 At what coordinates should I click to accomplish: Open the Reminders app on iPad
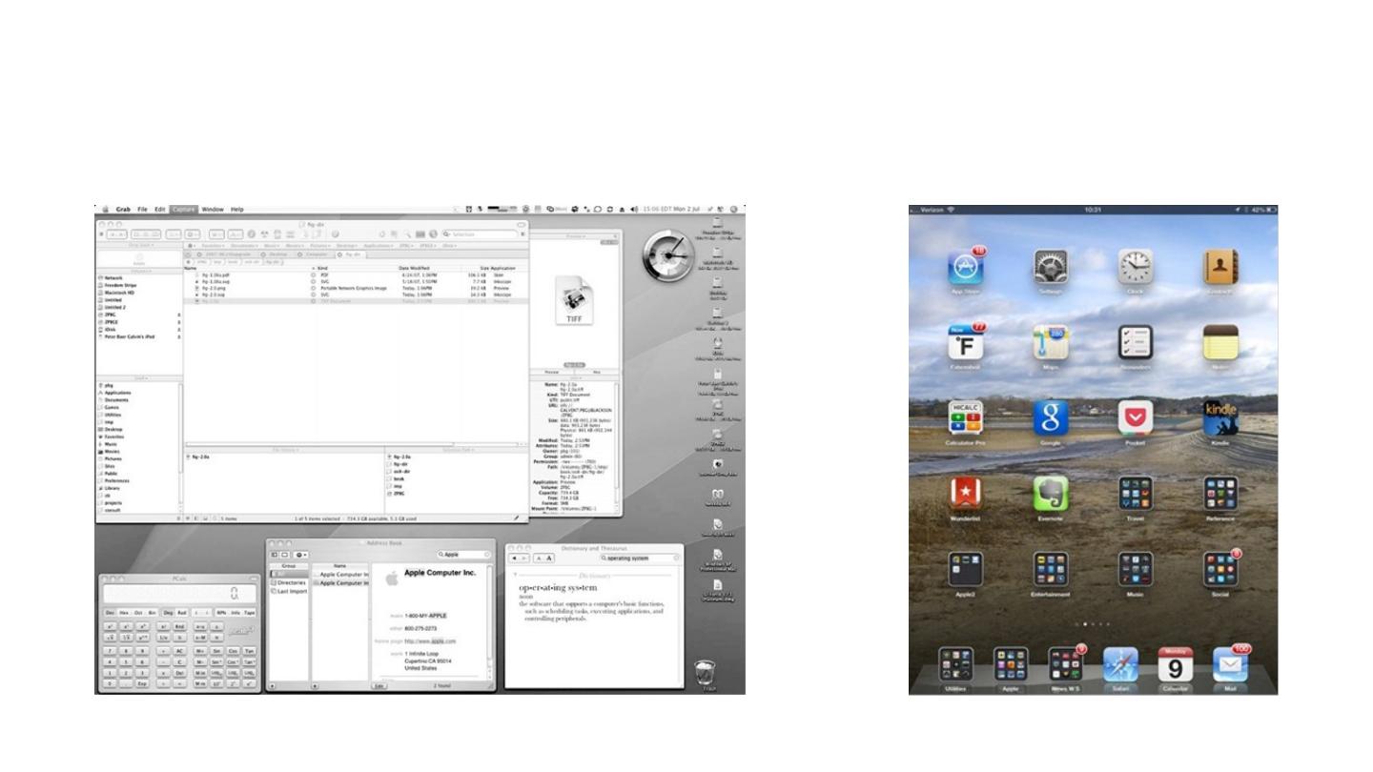point(1135,342)
